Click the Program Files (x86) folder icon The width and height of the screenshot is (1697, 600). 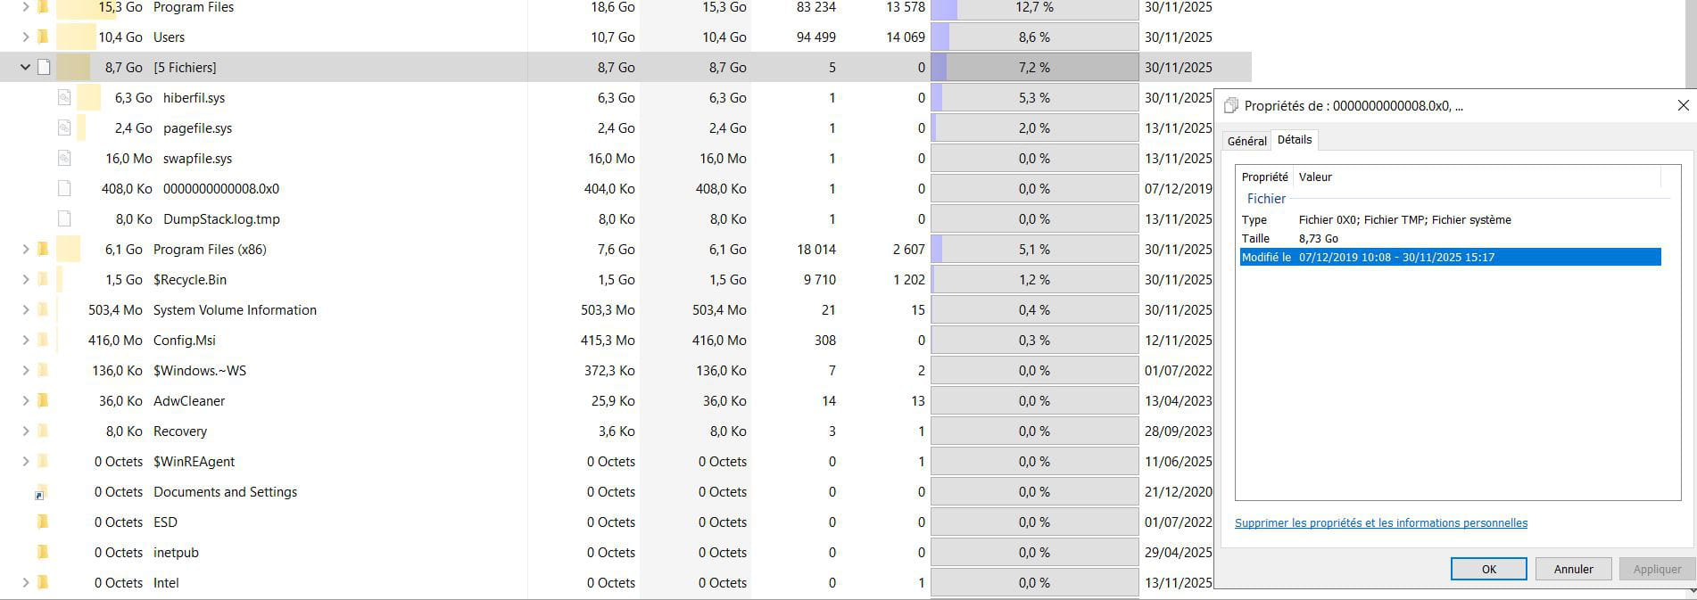(42, 250)
